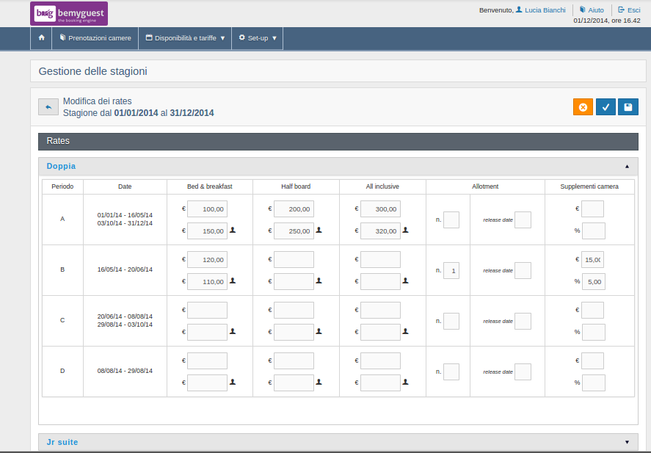Viewport: 651px width, 453px height.
Task: Select period B supplement percent 5,00 field
Action: pyautogui.click(x=594, y=281)
